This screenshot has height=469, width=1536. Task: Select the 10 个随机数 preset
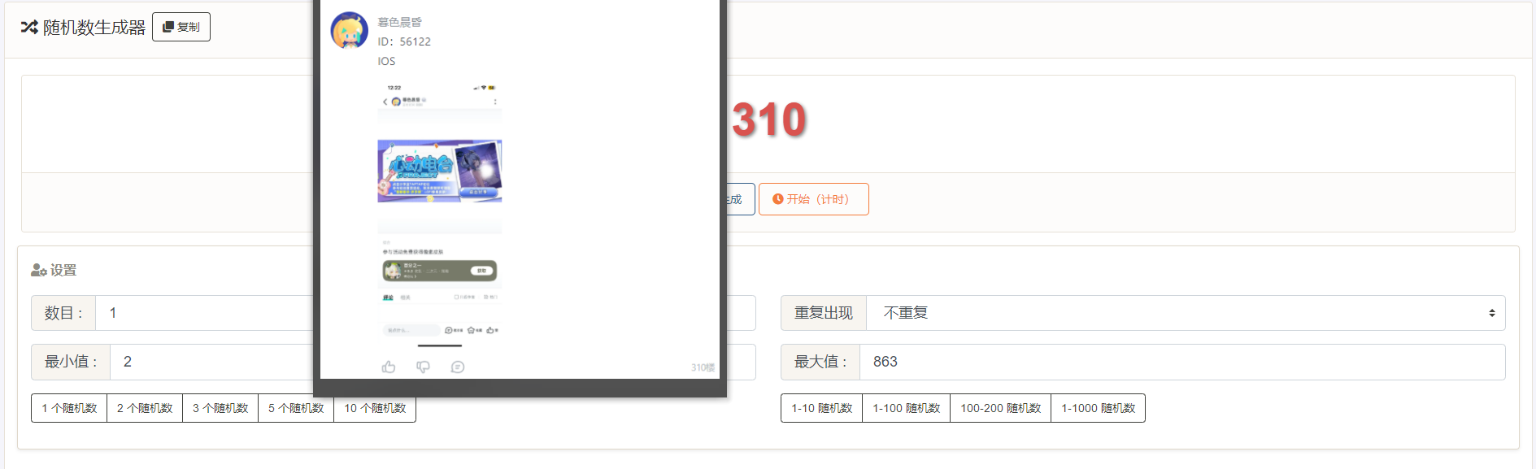tap(375, 408)
